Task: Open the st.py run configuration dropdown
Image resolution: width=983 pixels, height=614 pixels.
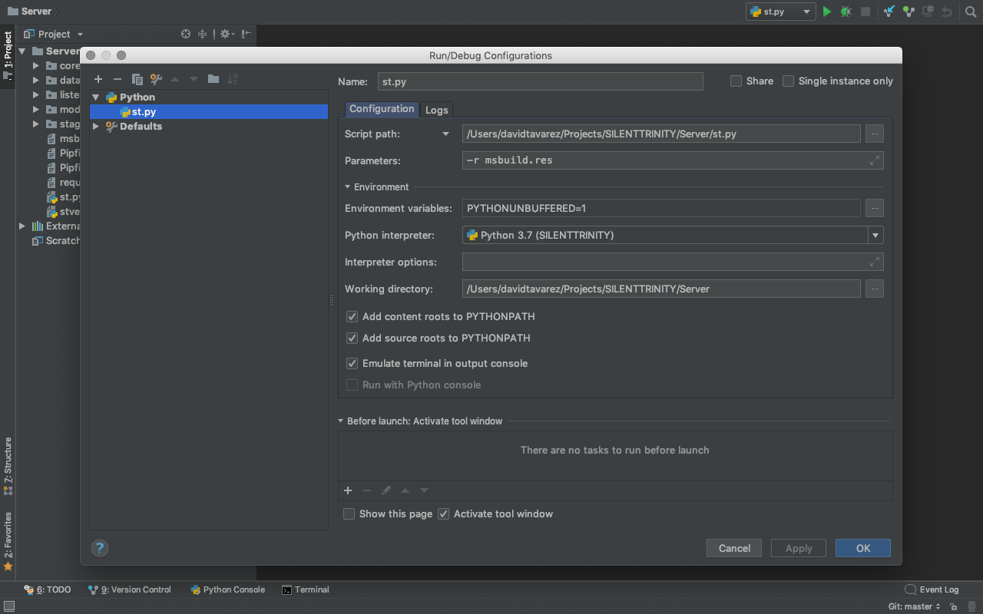Action: pyautogui.click(x=780, y=12)
